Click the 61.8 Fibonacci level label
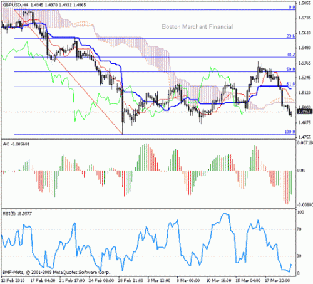The width and height of the screenshot is (313, 284). (291, 84)
